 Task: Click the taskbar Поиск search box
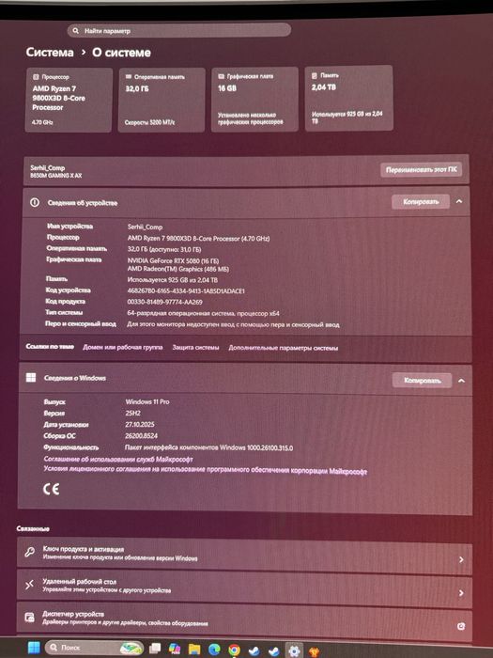(94, 648)
